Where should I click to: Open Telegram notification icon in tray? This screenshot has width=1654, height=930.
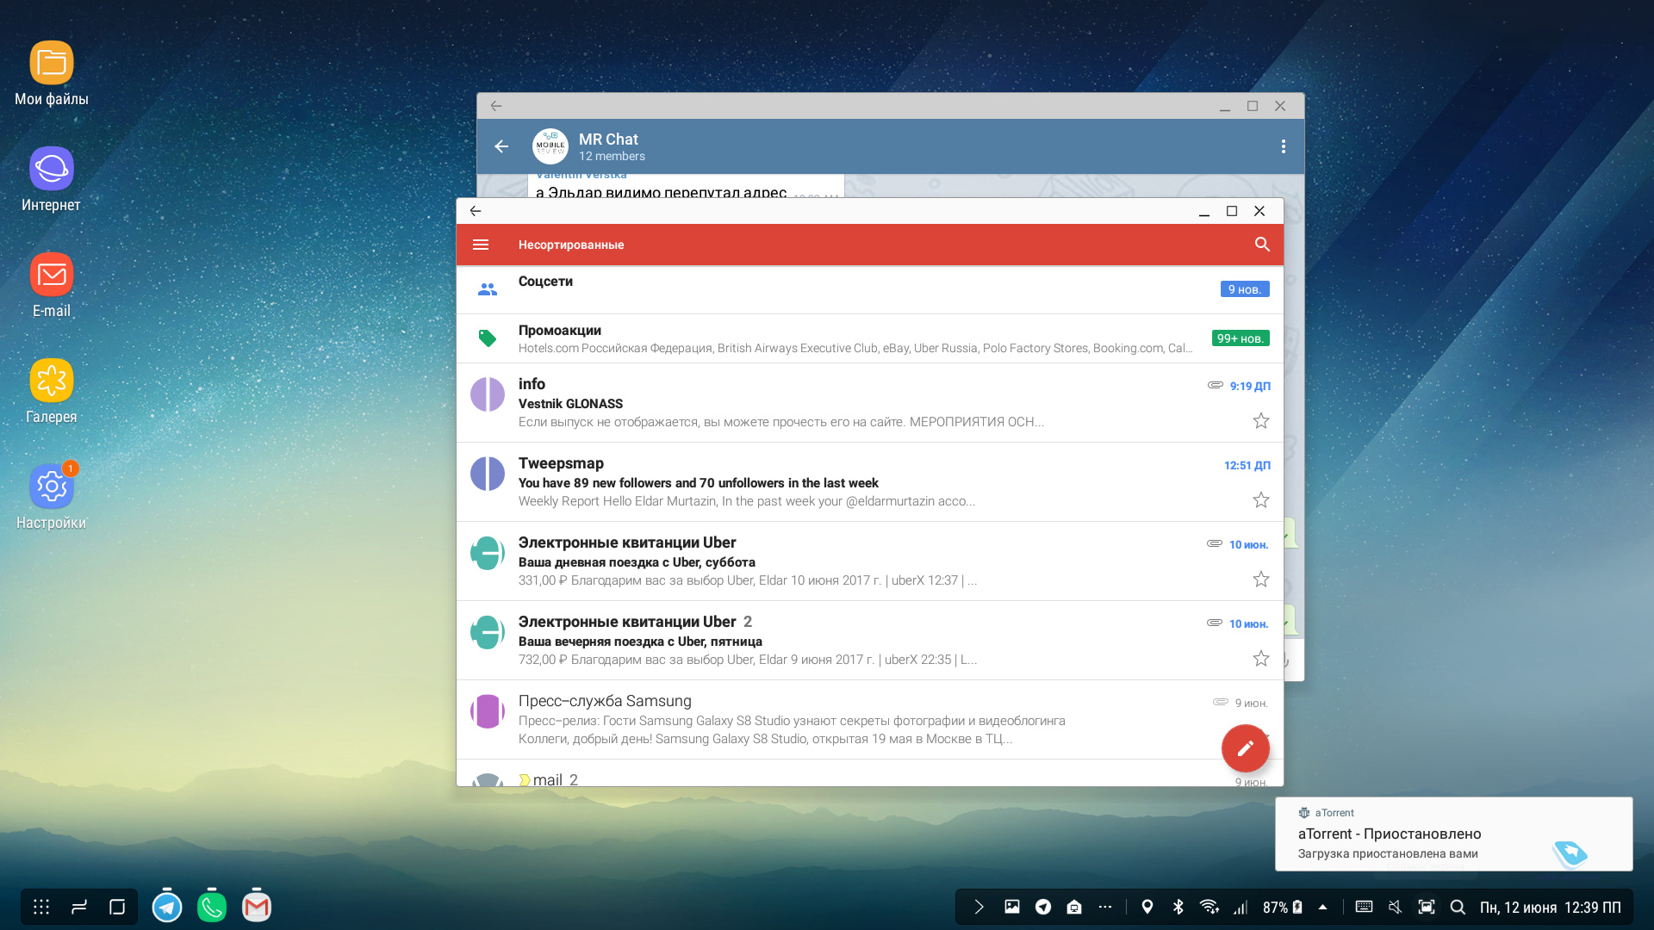[1043, 907]
